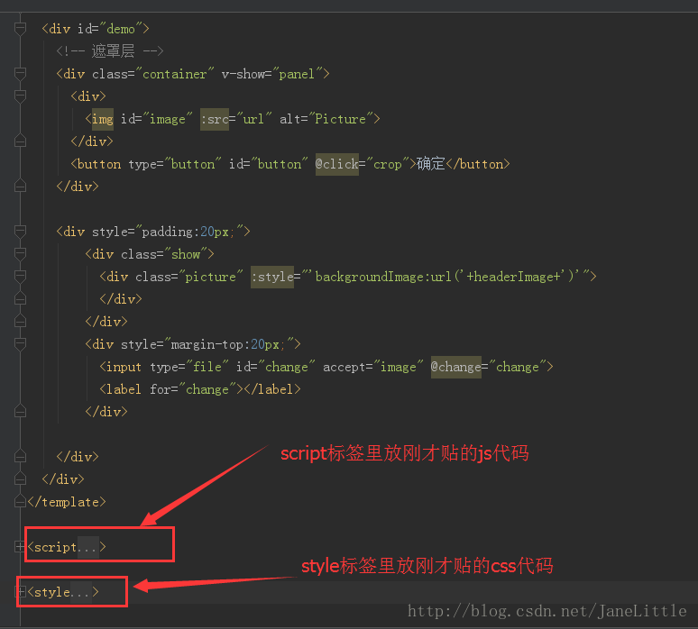Click the fold marker at closing template tag
This screenshot has width=698, height=629.
point(20,502)
